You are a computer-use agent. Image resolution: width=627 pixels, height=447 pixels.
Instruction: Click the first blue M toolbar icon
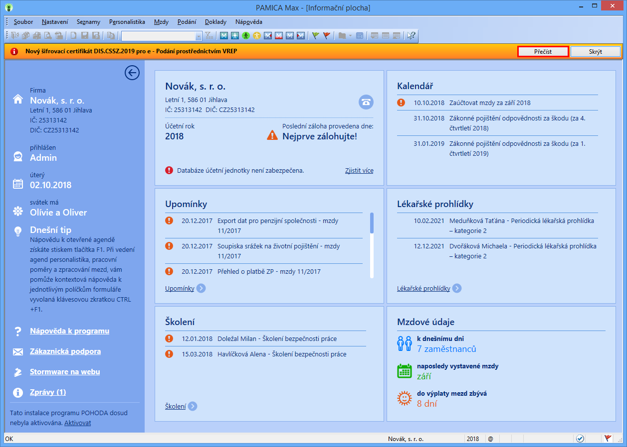[224, 36]
